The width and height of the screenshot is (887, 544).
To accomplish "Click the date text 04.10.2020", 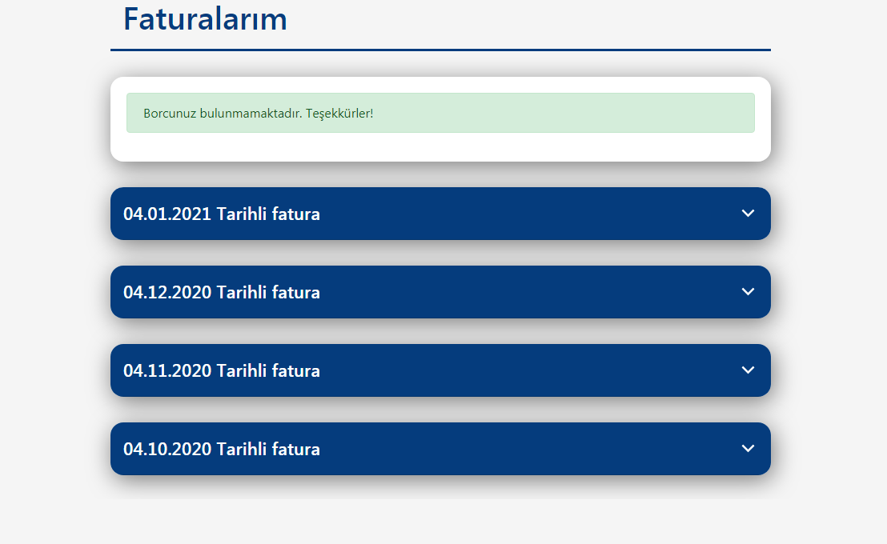I will point(167,449).
